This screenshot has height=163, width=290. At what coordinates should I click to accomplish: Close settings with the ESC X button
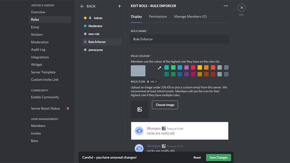(241, 8)
